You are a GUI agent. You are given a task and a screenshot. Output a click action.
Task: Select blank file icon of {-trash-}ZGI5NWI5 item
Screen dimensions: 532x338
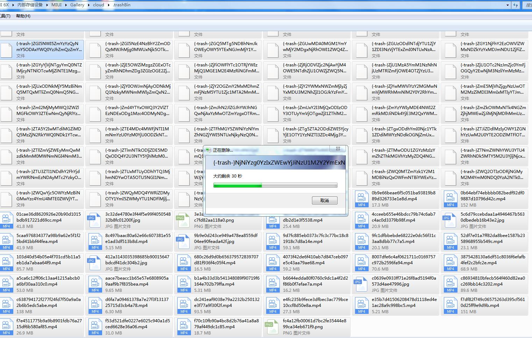[x=6, y=50]
